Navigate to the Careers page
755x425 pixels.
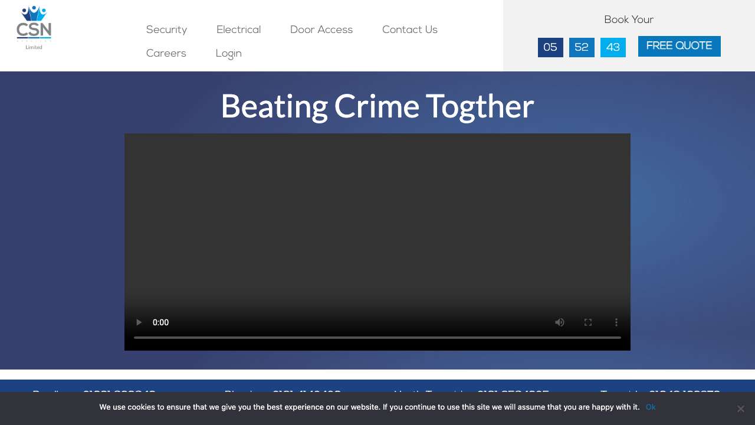pos(166,54)
